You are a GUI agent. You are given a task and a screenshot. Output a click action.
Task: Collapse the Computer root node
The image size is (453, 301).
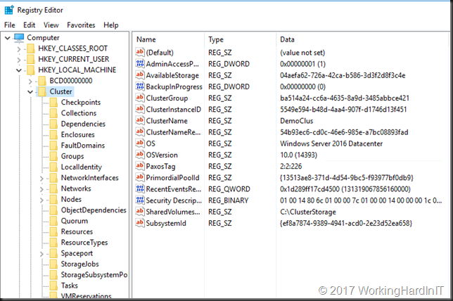tap(8, 38)
